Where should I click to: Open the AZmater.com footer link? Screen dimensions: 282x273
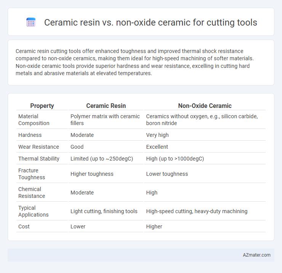tap(256, 255)
